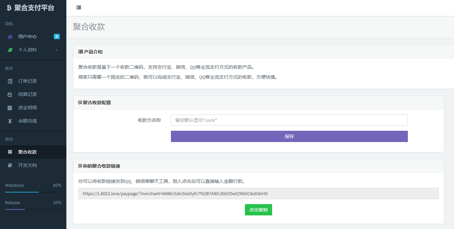Click the Bitcoin logo icon in header
This screenshot has width=454, height=229.
(x=9, y=8)
